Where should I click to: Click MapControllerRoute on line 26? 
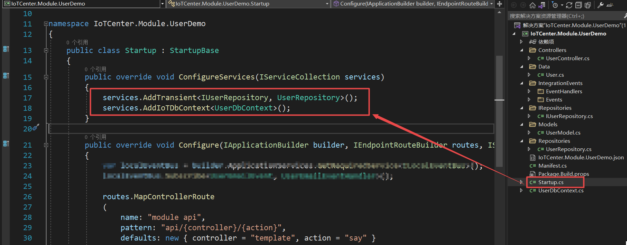(x=174, y=196)
